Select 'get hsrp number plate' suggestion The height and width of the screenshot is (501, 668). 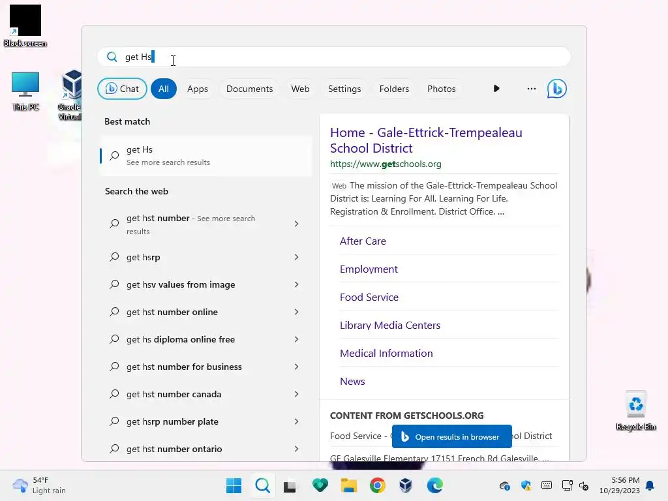206,421
